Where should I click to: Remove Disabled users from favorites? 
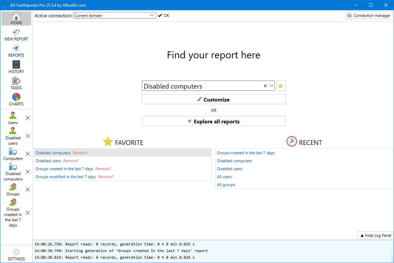click(x=71, y=161)
